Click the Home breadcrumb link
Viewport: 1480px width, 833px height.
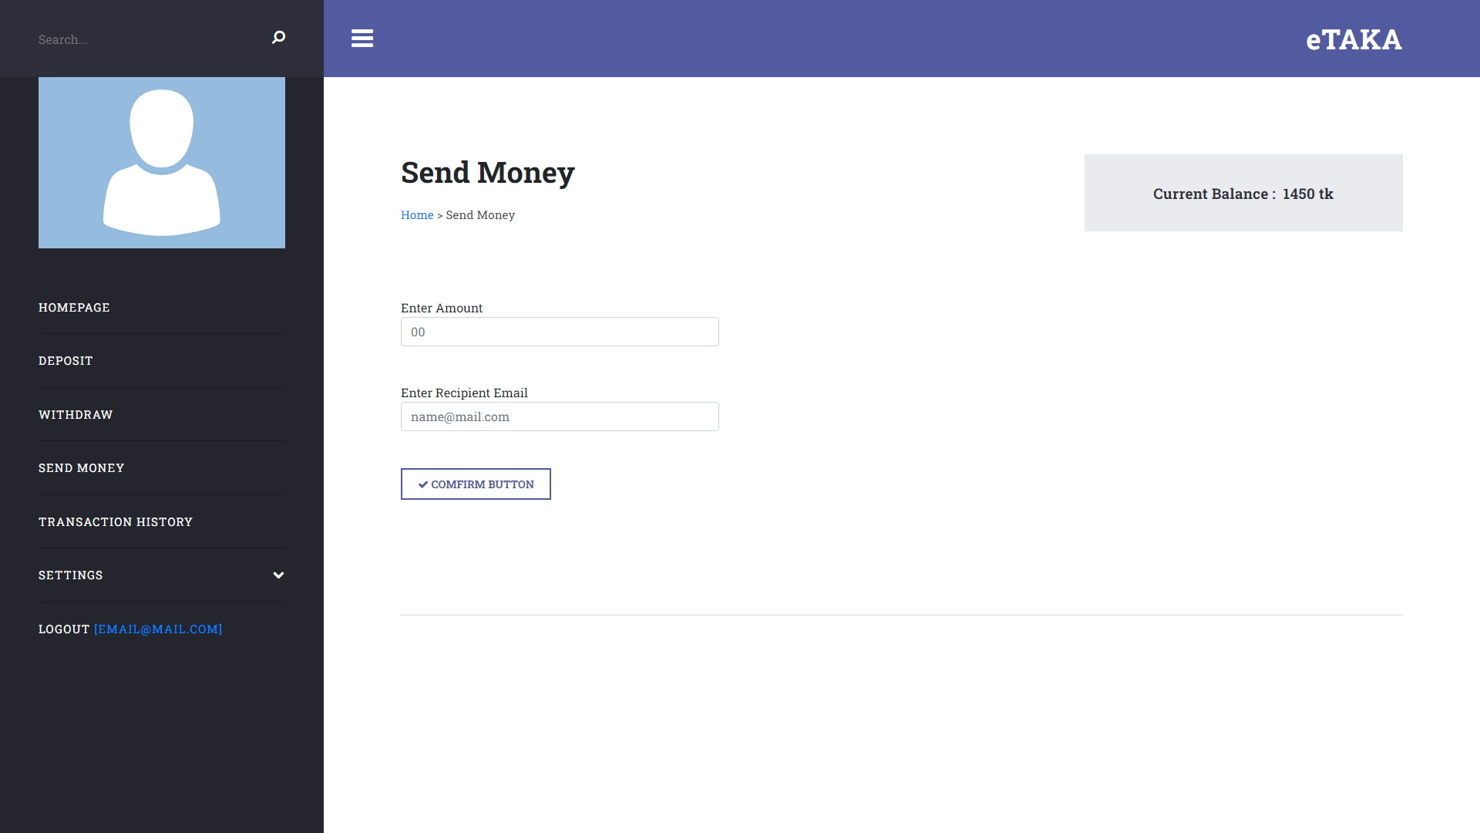coord(417,215)
